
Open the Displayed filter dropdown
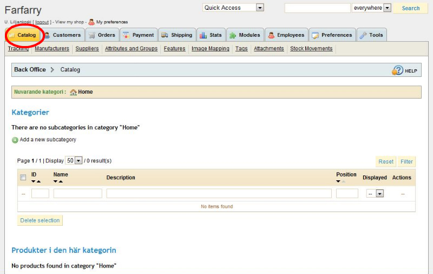click(x=375, y=194)
